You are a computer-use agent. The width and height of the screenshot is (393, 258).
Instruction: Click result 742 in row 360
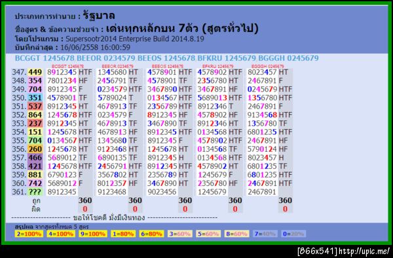point(35,183)
